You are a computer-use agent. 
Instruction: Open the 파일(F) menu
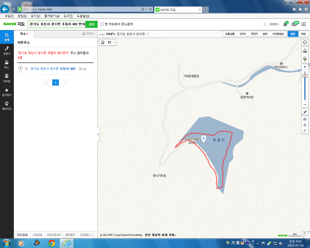click(9, 16)
